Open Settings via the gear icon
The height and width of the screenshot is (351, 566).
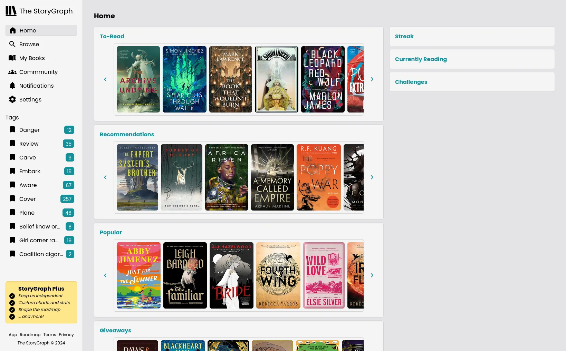click(x=12, y=99)
